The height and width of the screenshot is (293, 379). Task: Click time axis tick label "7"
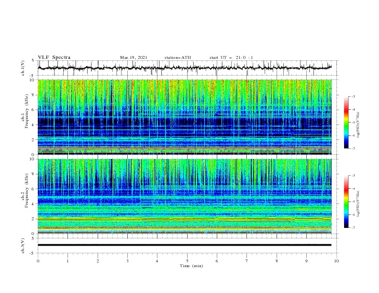tap(247, 261)
